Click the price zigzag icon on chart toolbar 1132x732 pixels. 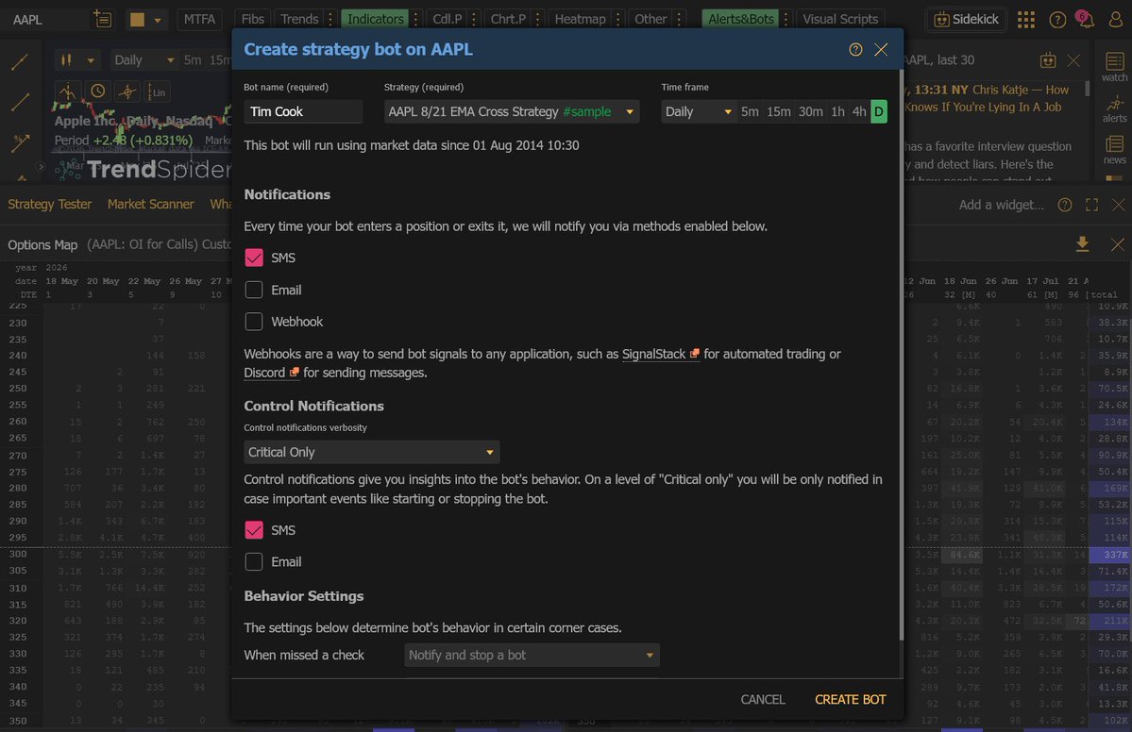67,91
